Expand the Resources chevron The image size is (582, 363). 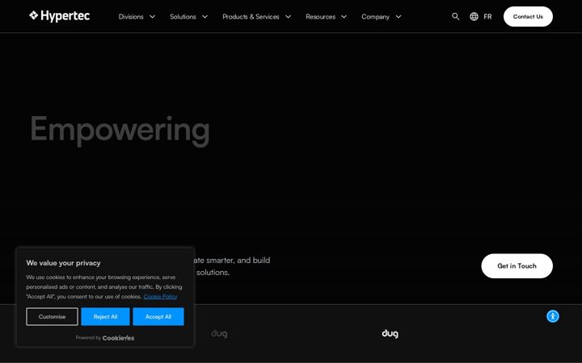(x=344, y=17)
